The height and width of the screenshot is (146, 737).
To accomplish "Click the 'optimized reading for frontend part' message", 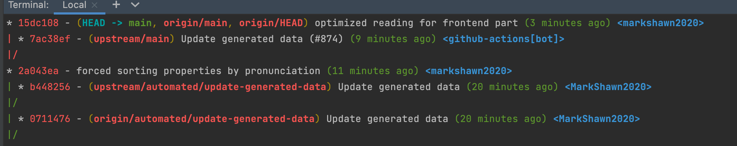I will click(416, 23).
